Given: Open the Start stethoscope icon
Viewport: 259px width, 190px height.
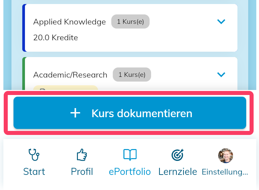Looking at the screenshot, I should pyautogui.click(x=34, y=154).
